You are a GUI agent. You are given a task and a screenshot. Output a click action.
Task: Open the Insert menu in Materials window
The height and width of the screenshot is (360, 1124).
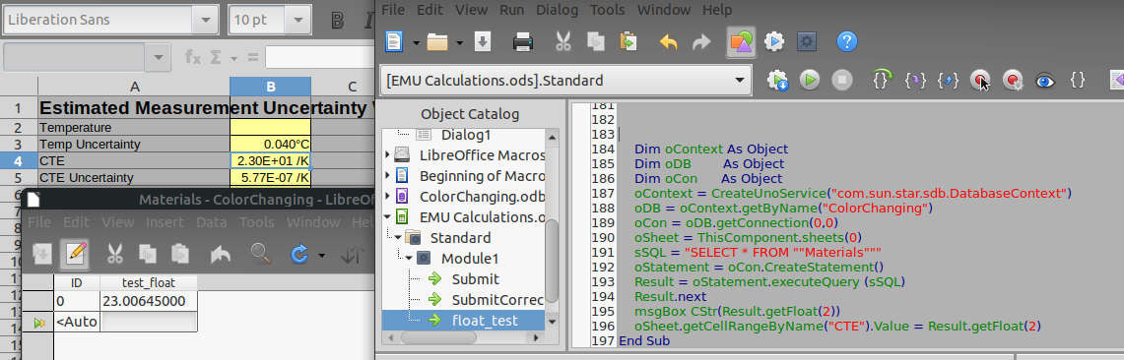click(x=165, y=222)
